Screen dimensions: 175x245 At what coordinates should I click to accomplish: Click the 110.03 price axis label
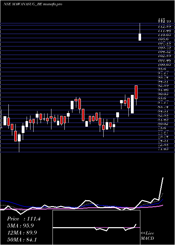click(164, 35)
